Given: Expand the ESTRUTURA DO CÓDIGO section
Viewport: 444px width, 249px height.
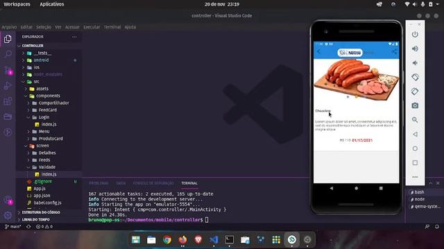Looking at the screenshot, I should point(41,212).
